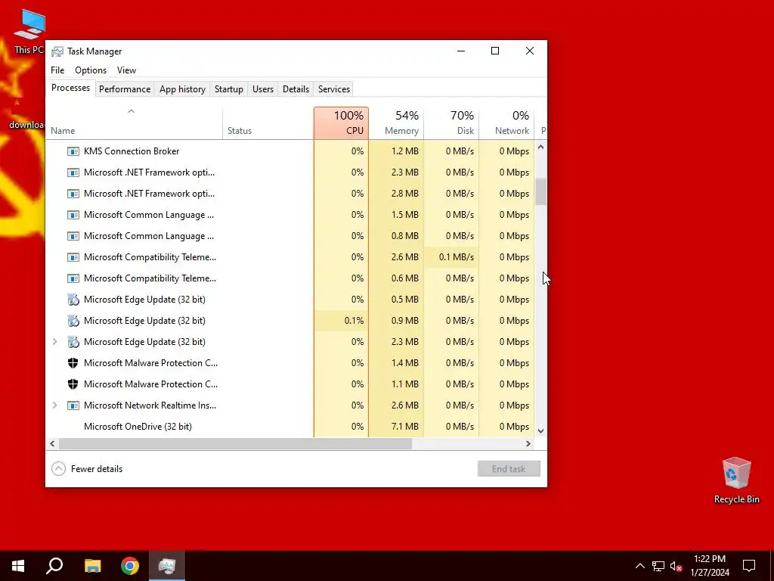
Task: Switch to the Services tab
Action: pyautogui.click(x=333, y=89)
